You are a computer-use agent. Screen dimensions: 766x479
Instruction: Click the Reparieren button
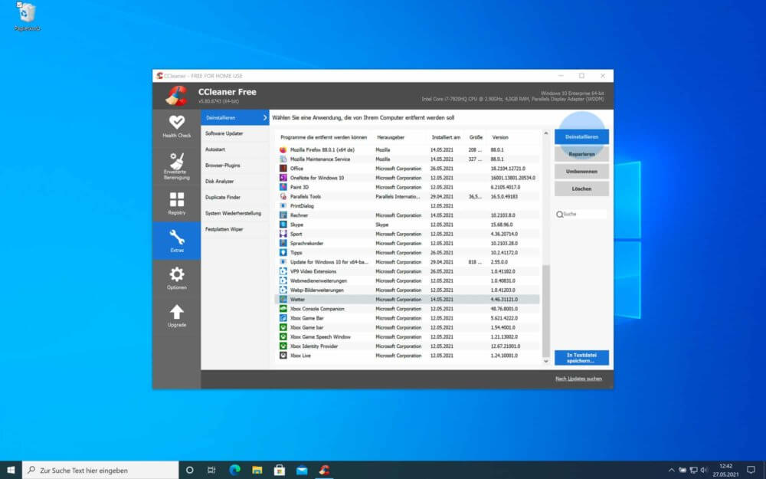[581, 155]
